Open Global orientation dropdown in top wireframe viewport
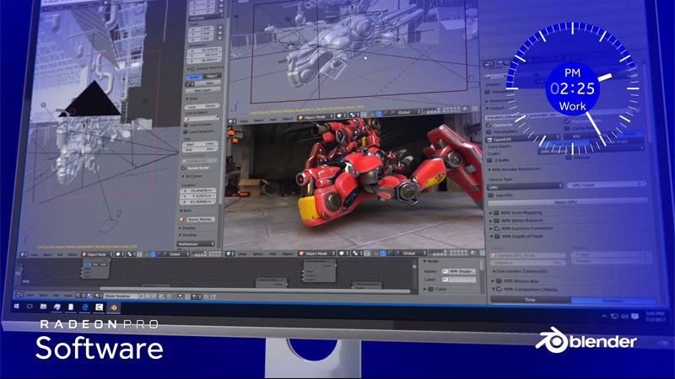 [x=409, y=112]
